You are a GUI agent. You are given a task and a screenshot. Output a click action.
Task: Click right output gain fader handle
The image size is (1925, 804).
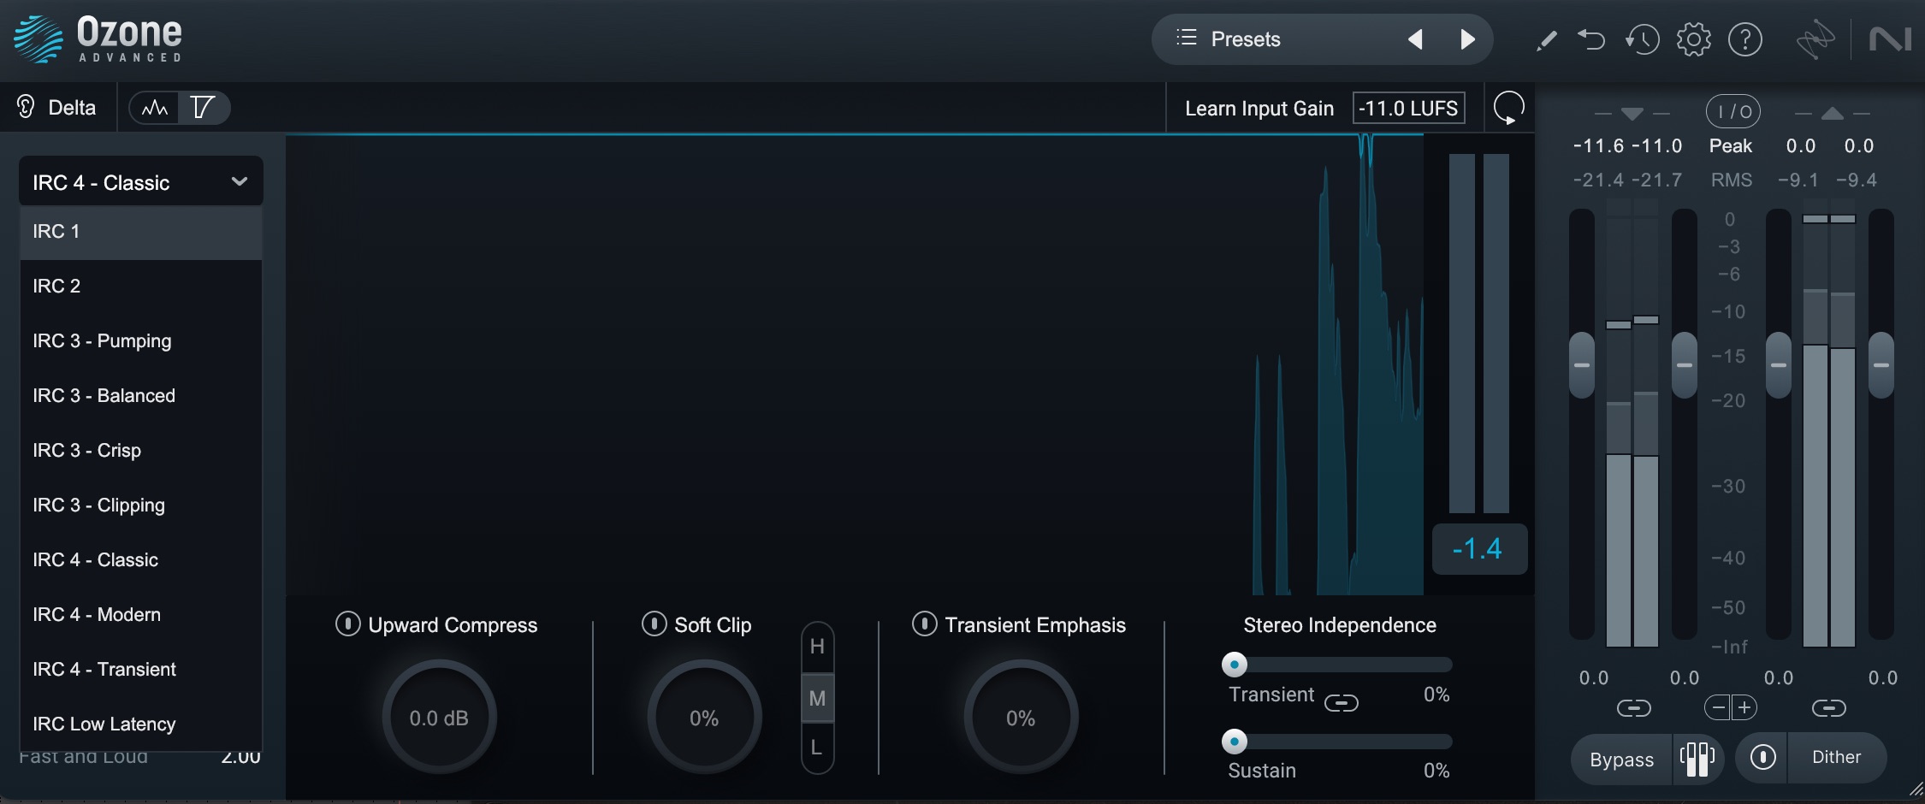1881,365
